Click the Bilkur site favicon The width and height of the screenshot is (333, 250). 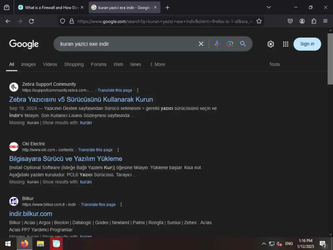click(14, 201)
